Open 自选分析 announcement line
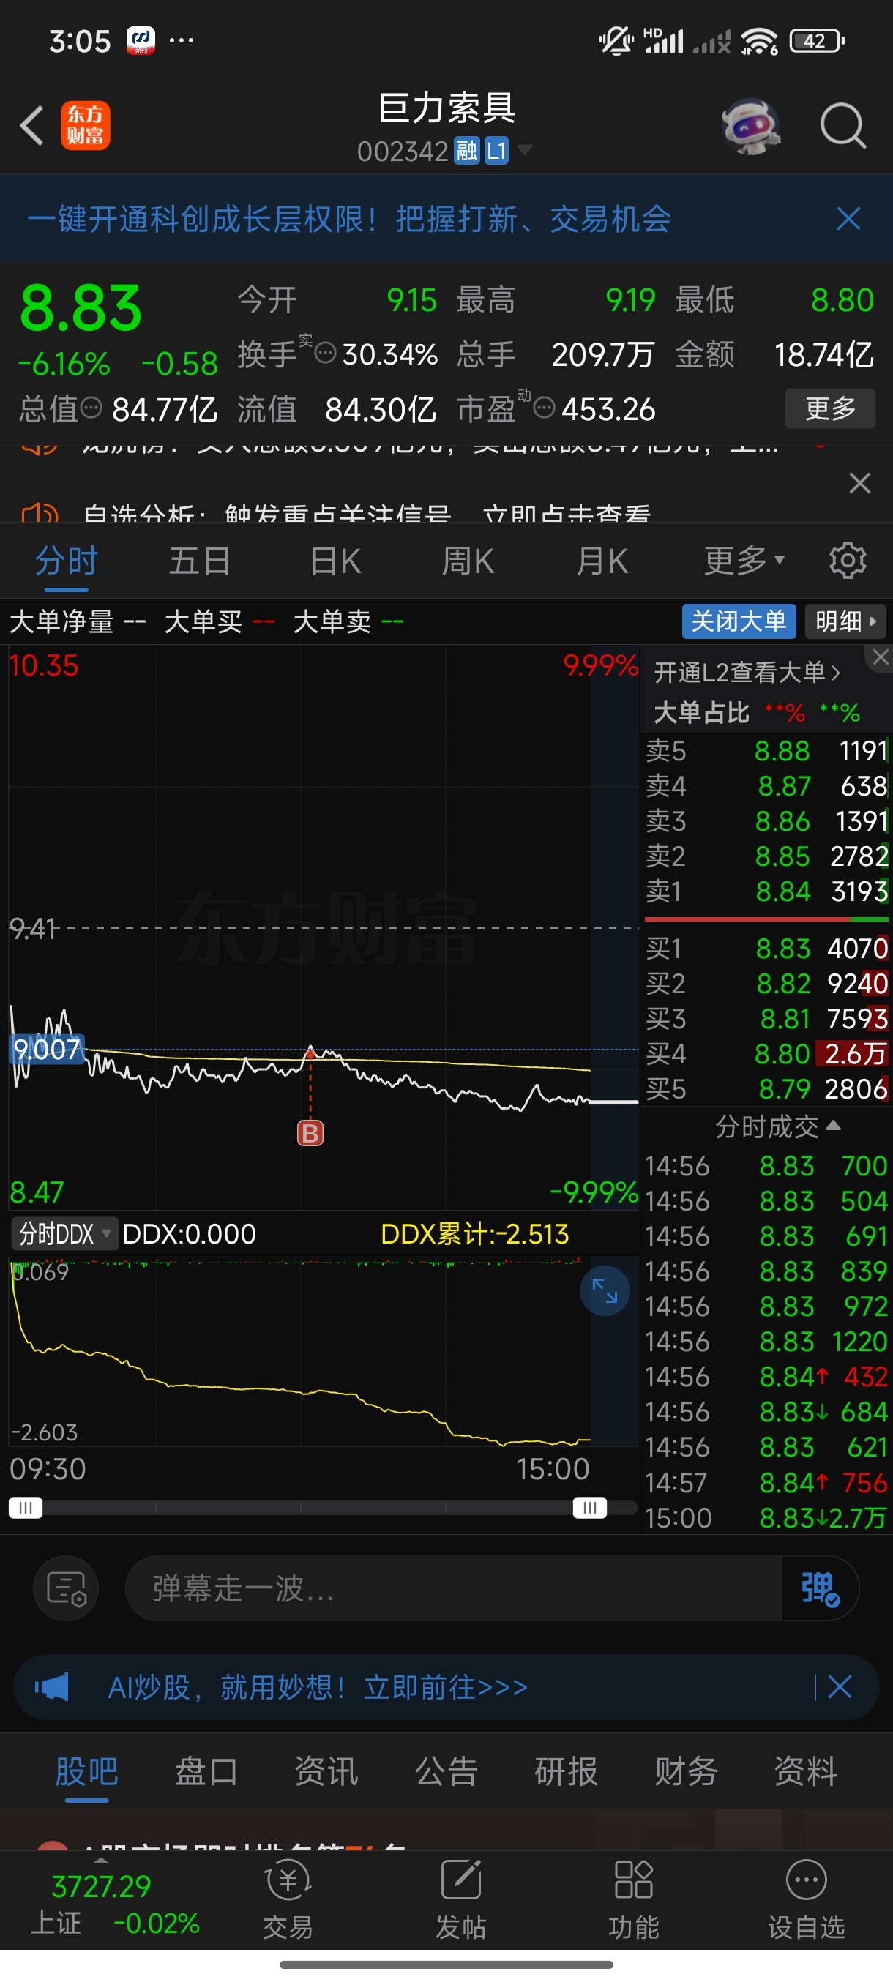Screen dimensions: 893x1985 point(366,512)
